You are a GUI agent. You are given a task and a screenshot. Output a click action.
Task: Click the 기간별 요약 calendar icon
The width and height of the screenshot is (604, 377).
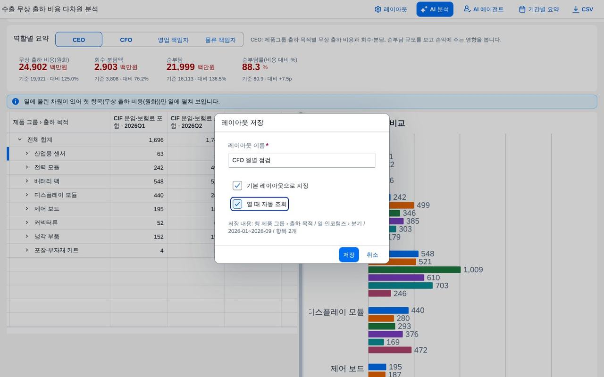click(x=522, y=9)
